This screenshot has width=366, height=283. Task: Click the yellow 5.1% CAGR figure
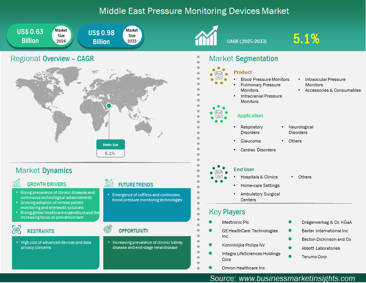[x=306, y=39]
